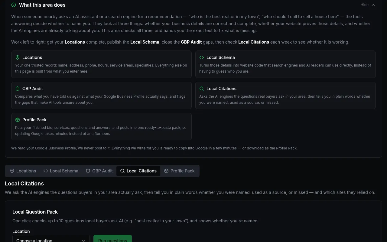Open the Locations info card
This screenshot has width=387, height=242.
click(101, 64)
